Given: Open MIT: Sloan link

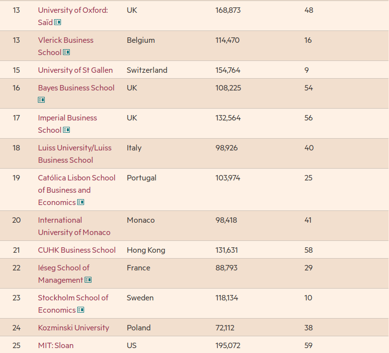Looking at the screenshot, I should click(56, 346).
